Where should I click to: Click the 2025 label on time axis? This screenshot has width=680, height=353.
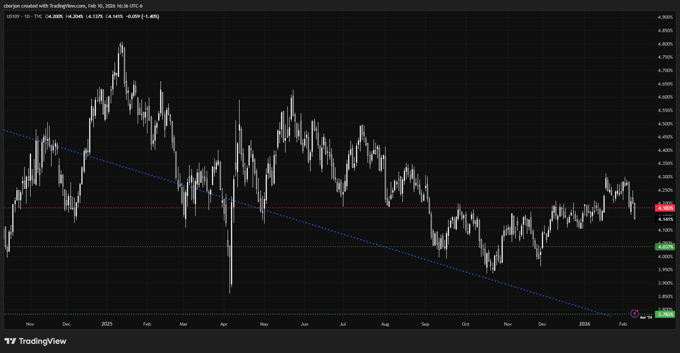(107, 324)
